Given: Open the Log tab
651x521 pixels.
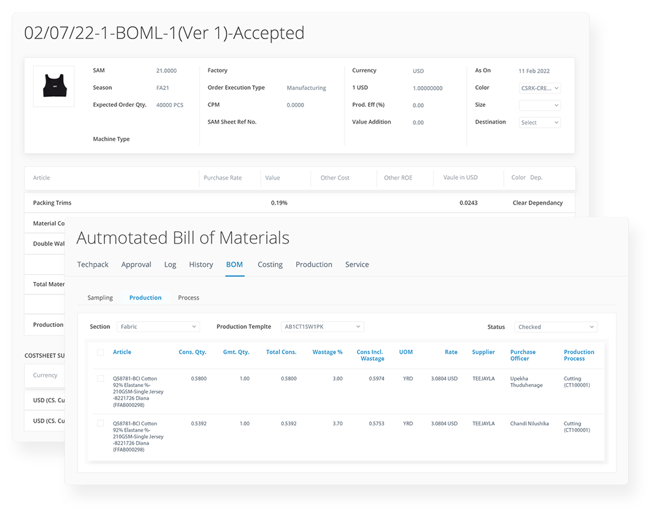Looking at the screenshot, I should (x=170, y=264).
